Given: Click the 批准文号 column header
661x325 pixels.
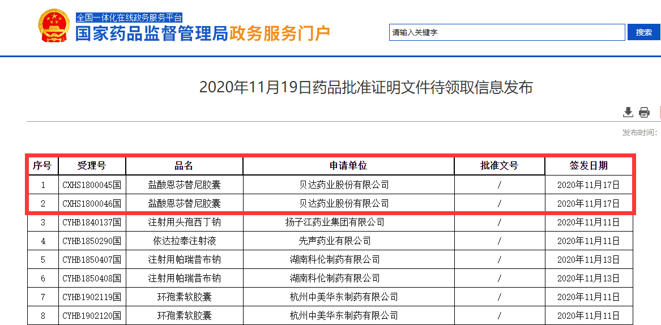Looking at the screenshot, I should point(499,166).
